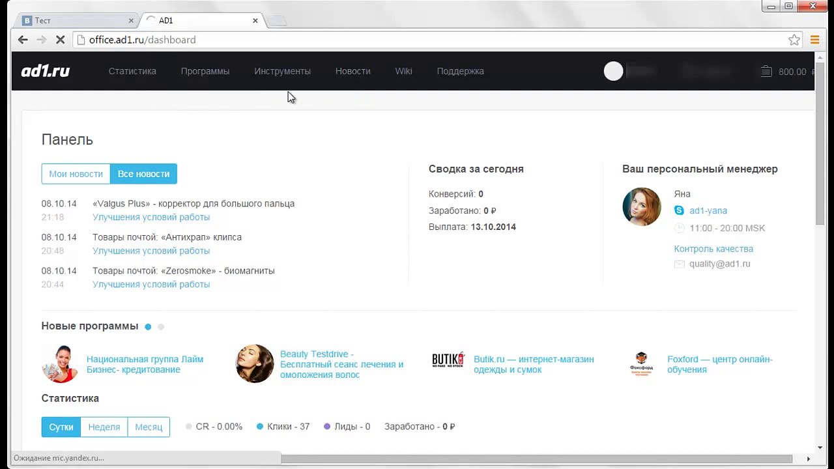
Task: Click the «Zerosmoke» биомагниты headline
Action: click(184, 270)
